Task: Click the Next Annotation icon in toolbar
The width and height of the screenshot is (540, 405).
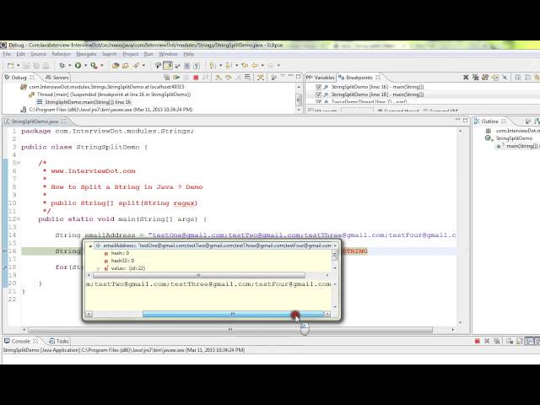Action: [x=212, y=65]
